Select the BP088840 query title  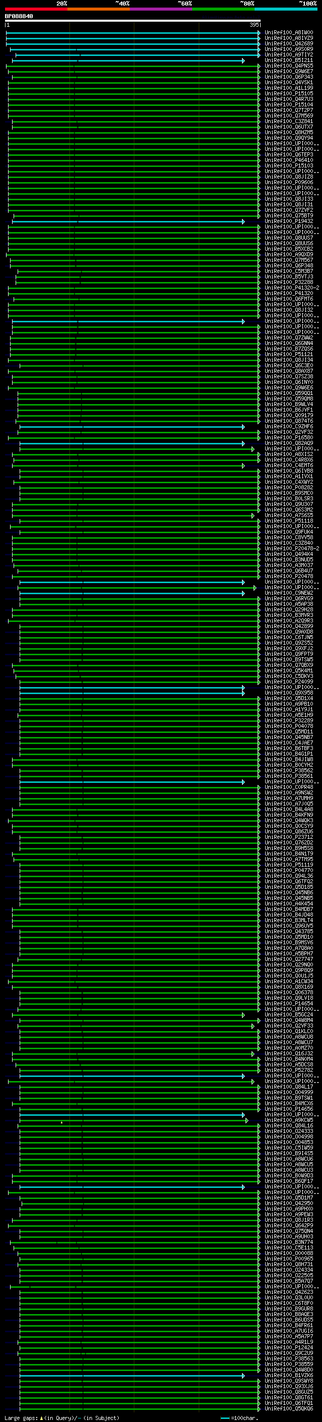[x=19, y=17]
